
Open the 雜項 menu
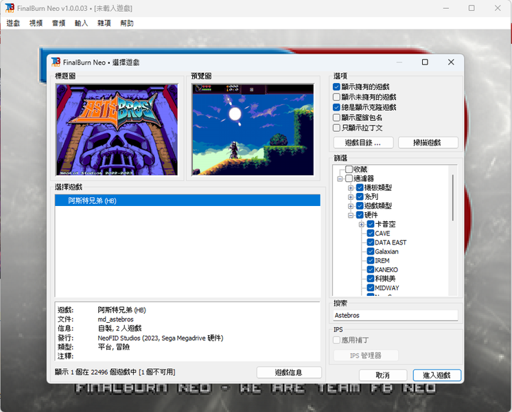[x=104, y=23]
